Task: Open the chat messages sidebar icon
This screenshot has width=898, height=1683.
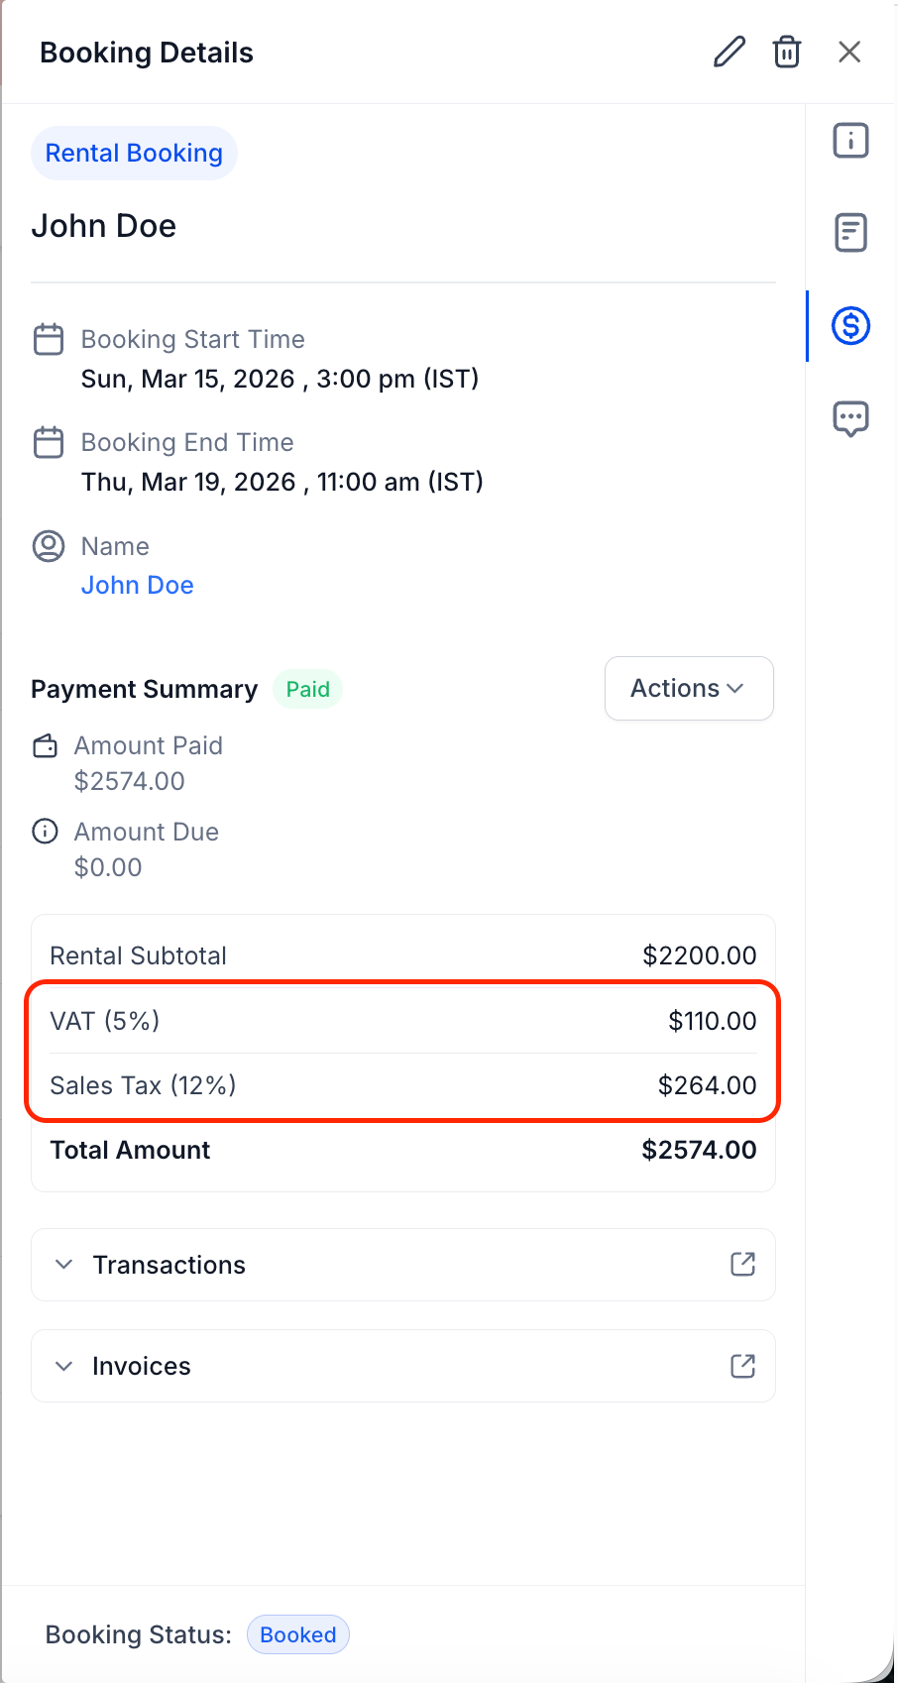Action: (x=850, y=418)
